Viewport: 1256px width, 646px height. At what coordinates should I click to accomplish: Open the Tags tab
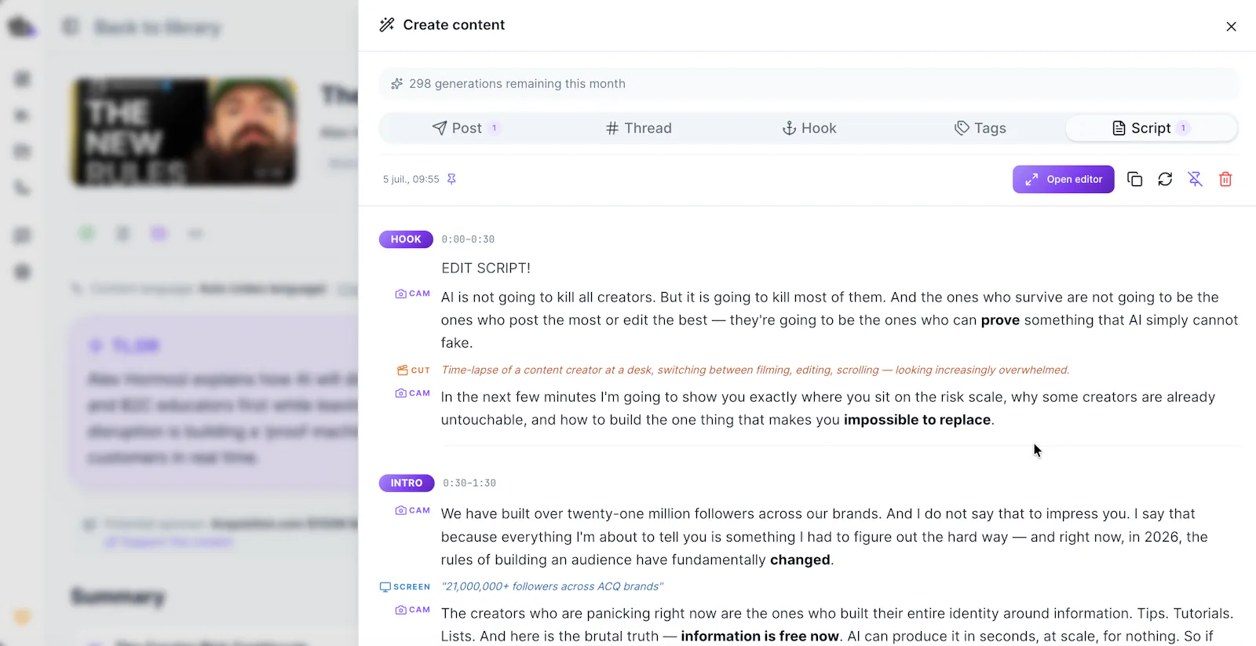980,128
